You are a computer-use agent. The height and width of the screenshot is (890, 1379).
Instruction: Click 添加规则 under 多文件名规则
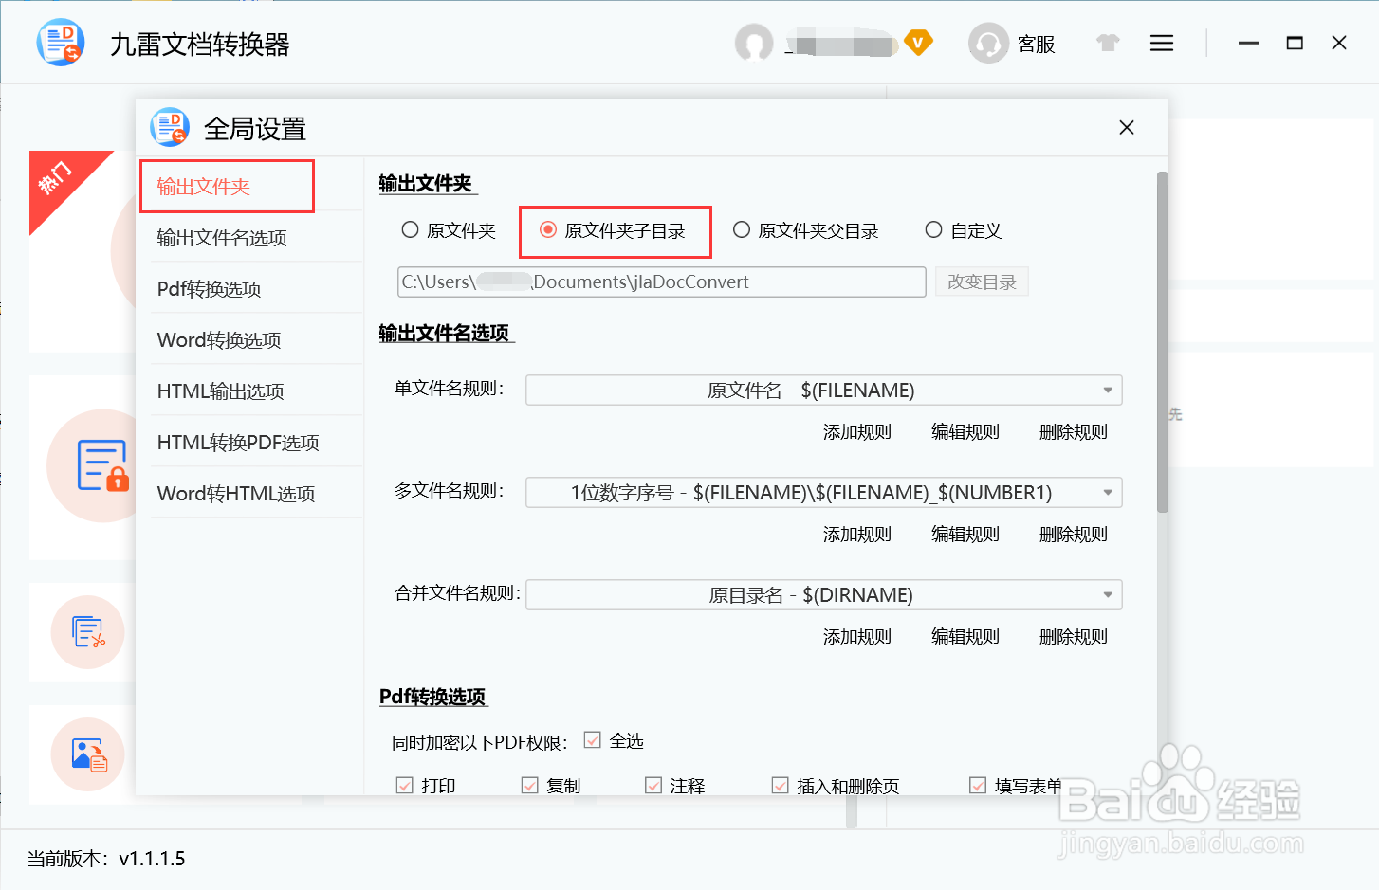coord(857,535)
